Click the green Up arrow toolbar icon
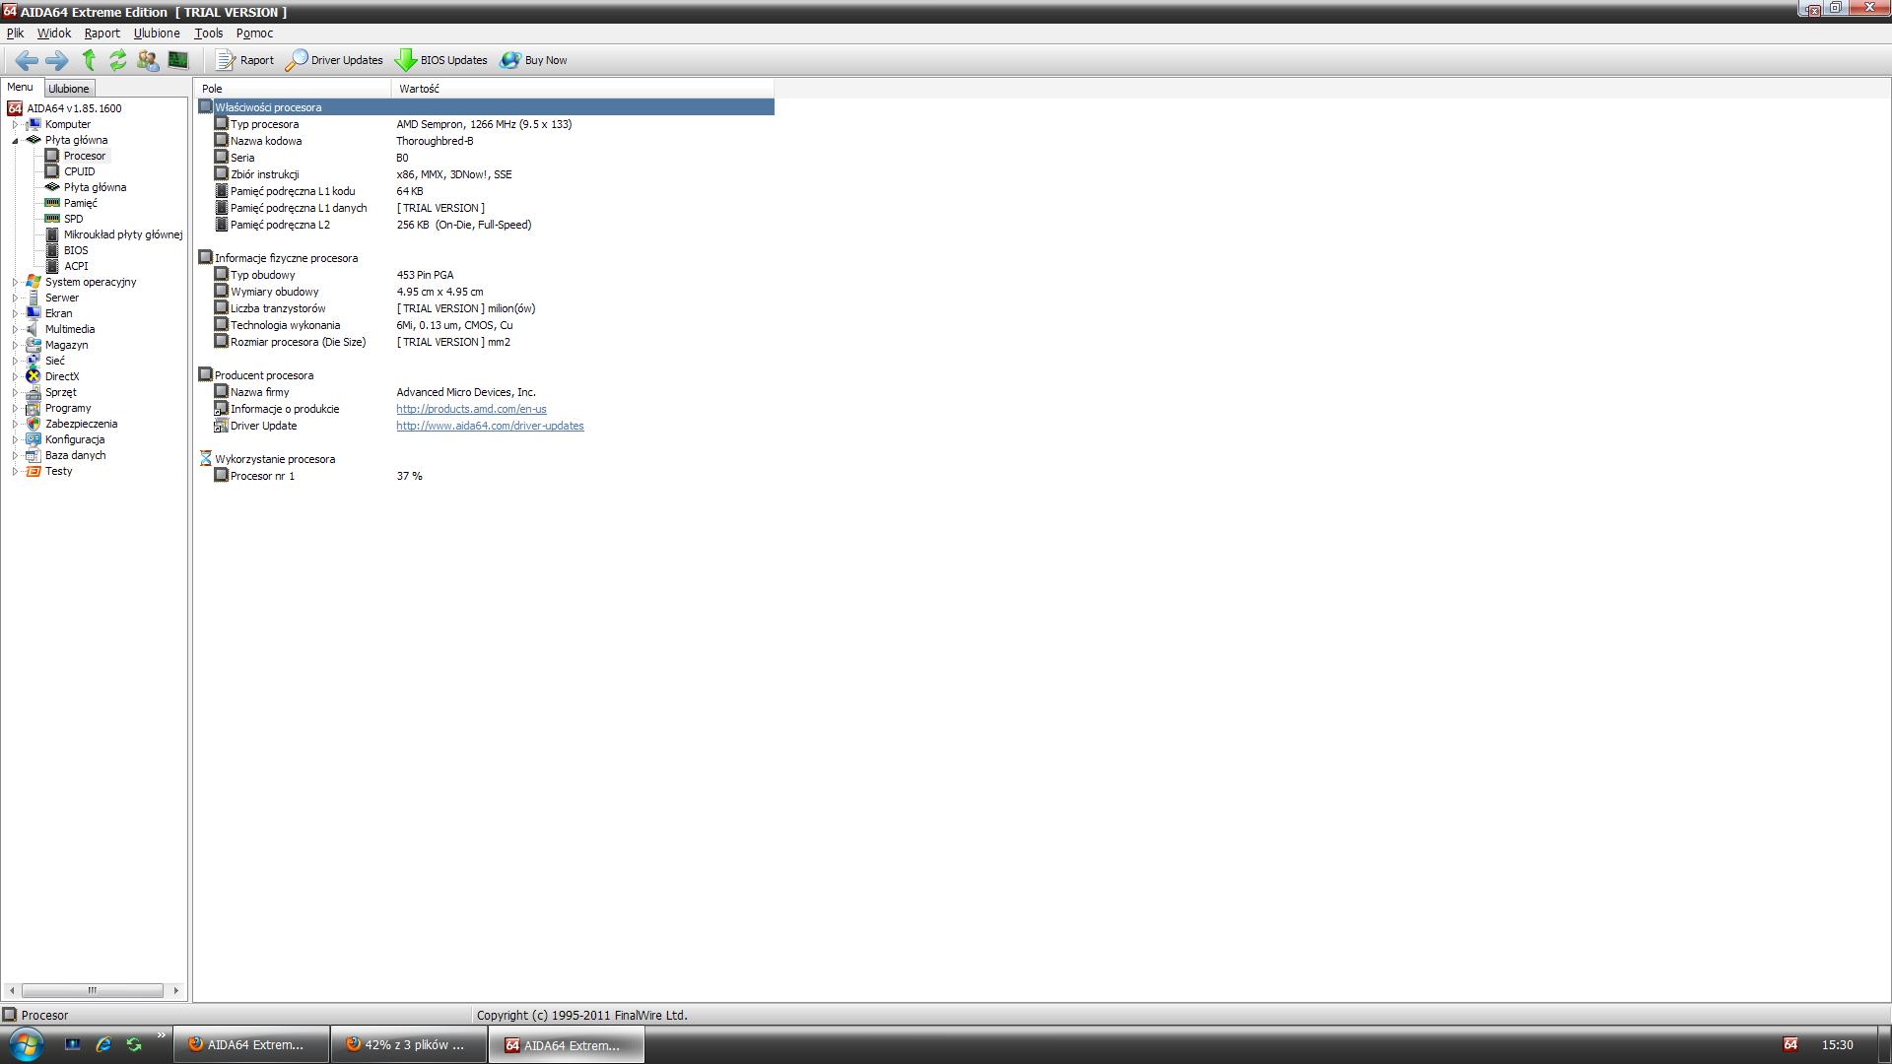This screenshot has width=1892, height=1064. pos(89,61)
